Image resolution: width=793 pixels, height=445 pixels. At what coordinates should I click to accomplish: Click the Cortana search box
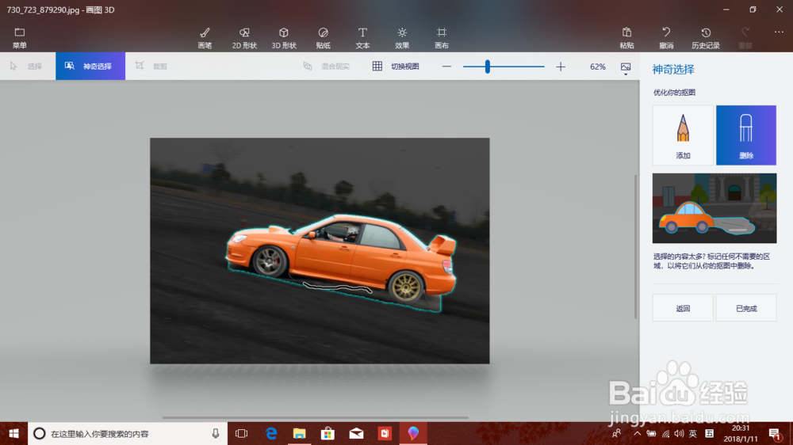[128, 433]
